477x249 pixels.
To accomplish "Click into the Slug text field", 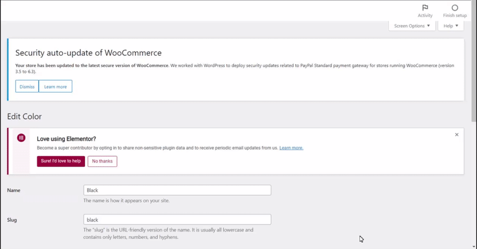I will tap(177, 219).
